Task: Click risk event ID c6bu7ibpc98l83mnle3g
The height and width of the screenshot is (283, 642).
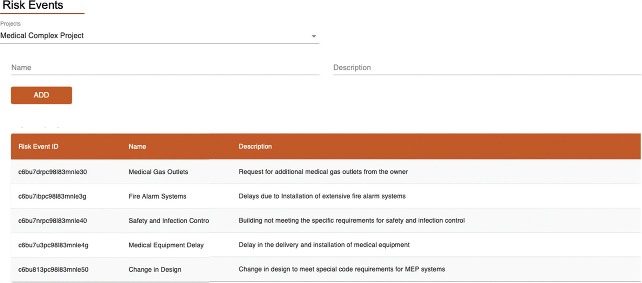Action: [x=52, y=196]
